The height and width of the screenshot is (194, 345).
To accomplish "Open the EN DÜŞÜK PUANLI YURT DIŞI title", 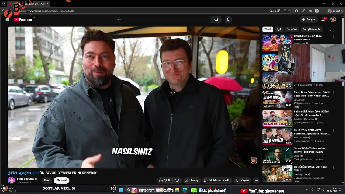I will click(311, 169).
